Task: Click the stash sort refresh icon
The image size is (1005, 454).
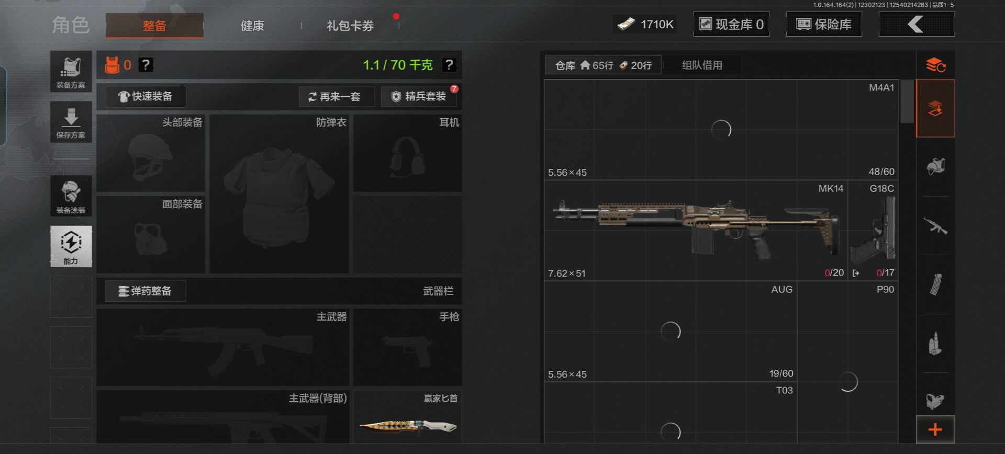Action: (x=935, y=65)
